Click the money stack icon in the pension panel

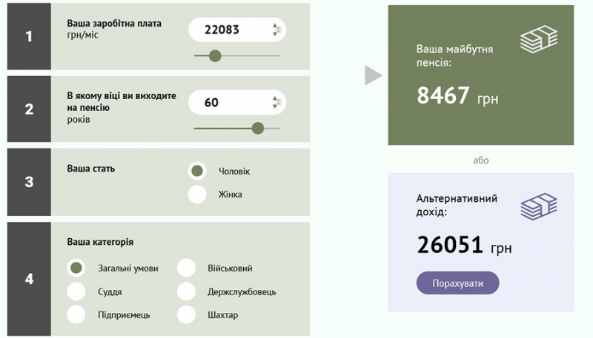(538, 40)
